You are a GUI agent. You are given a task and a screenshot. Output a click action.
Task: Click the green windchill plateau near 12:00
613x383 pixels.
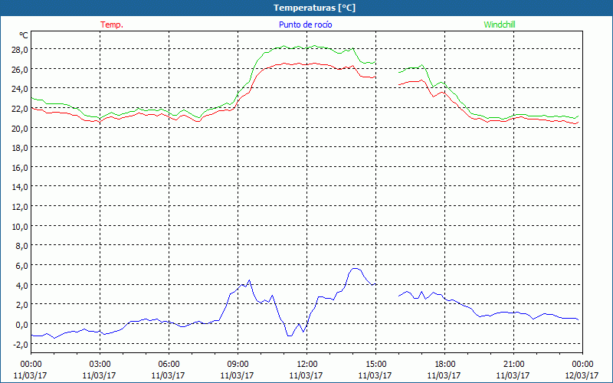(x=307, y=47)
